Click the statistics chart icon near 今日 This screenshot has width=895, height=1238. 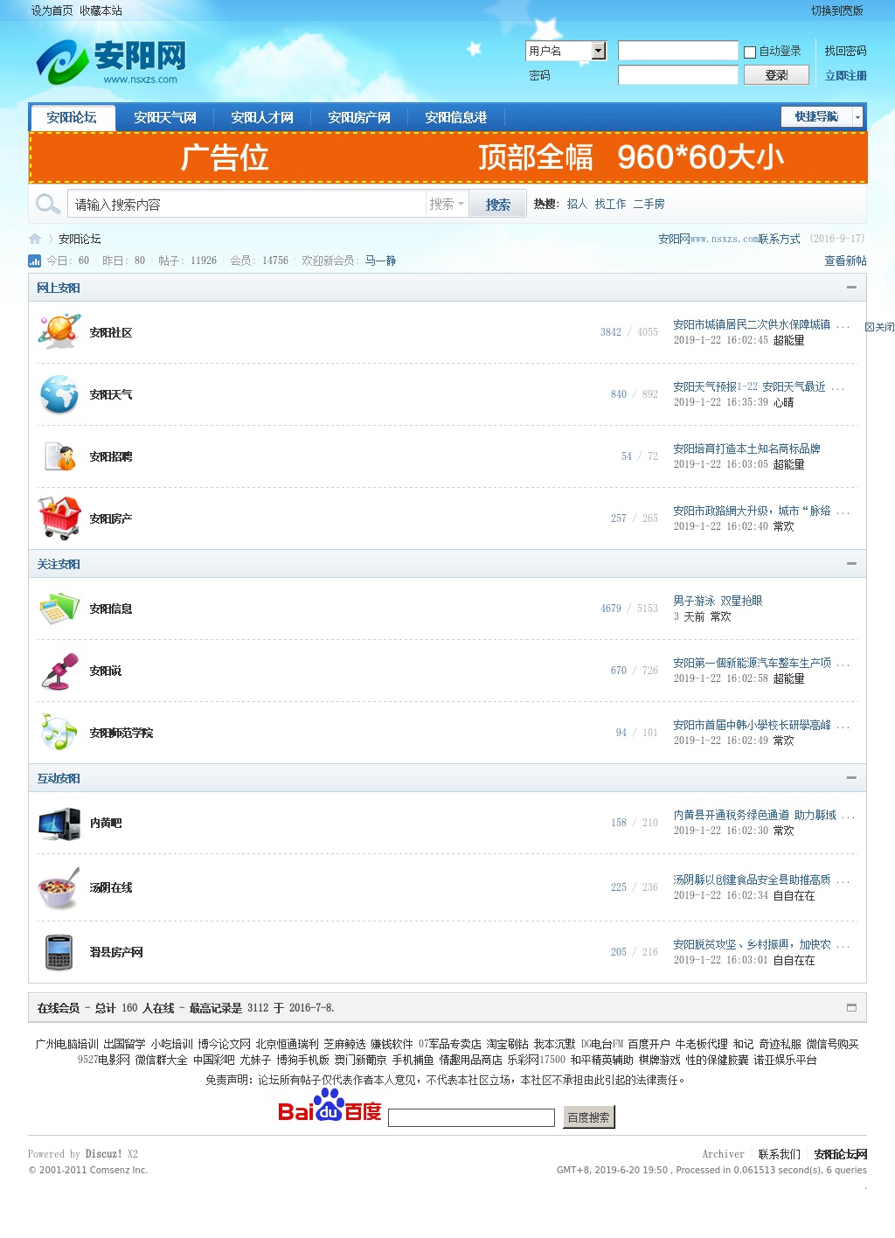[35, 261]
